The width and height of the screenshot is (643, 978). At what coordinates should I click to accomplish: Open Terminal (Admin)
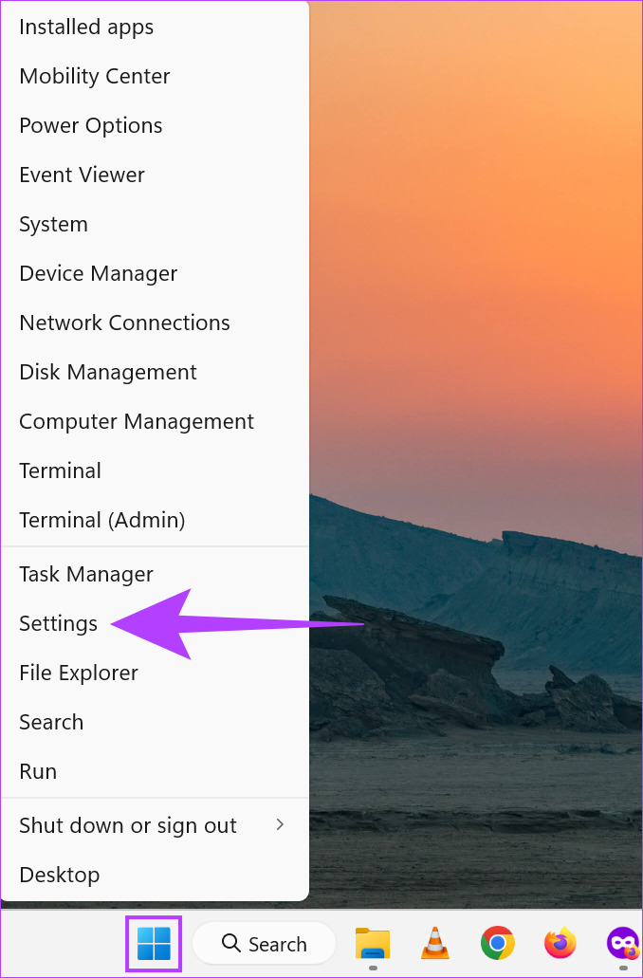tap(155, 520)
